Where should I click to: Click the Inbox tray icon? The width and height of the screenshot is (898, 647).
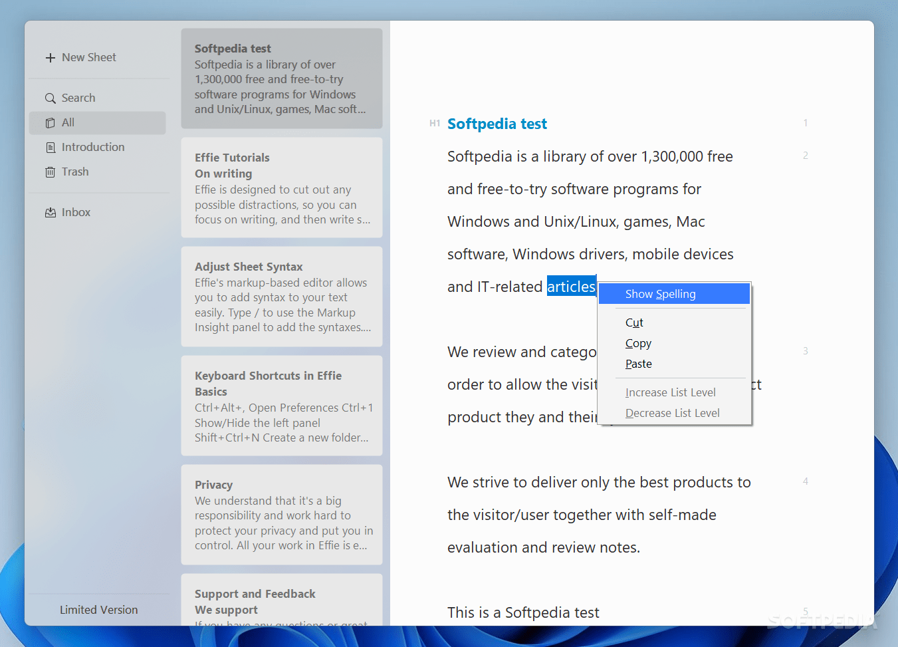[51, 213]
